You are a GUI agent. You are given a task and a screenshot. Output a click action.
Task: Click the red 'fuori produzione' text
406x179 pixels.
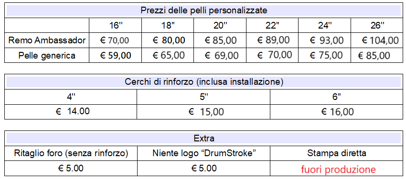(x=338, y=169)
